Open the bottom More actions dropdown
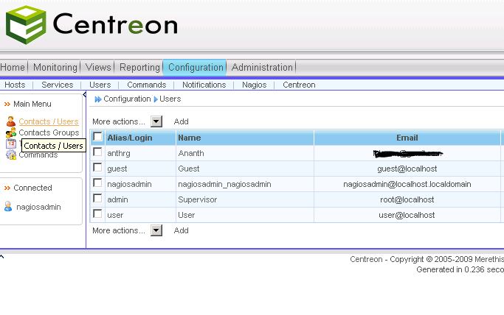 pos(156,230)
